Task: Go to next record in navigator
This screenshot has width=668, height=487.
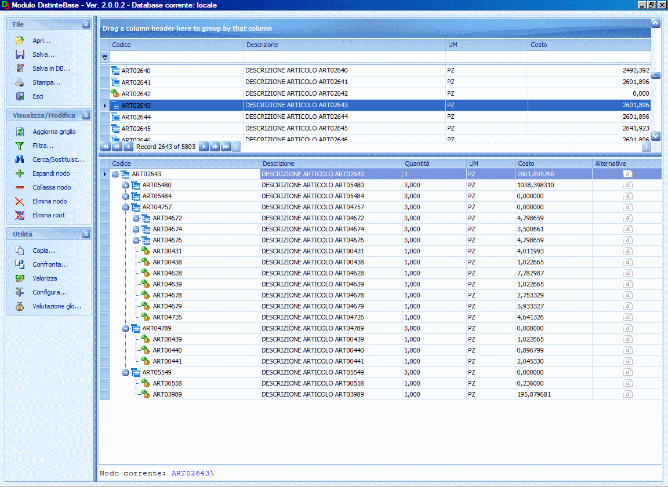Action: pyautogui.click(x=204, y=147)
